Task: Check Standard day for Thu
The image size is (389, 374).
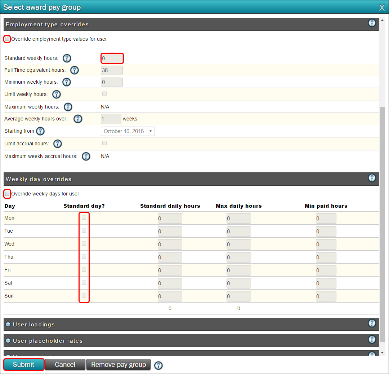Action: tap(84, 256)
